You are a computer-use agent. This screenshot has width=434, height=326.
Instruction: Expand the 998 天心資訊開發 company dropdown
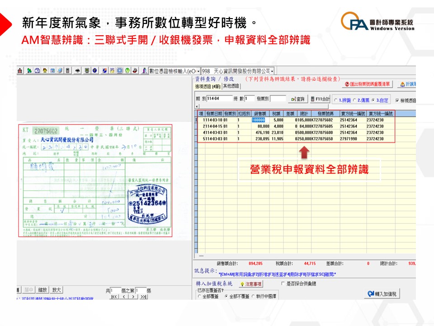[x=273, y=71]
